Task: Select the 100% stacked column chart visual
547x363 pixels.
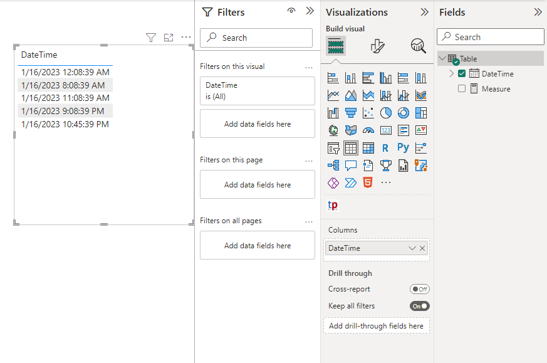Action: (421, 78)
